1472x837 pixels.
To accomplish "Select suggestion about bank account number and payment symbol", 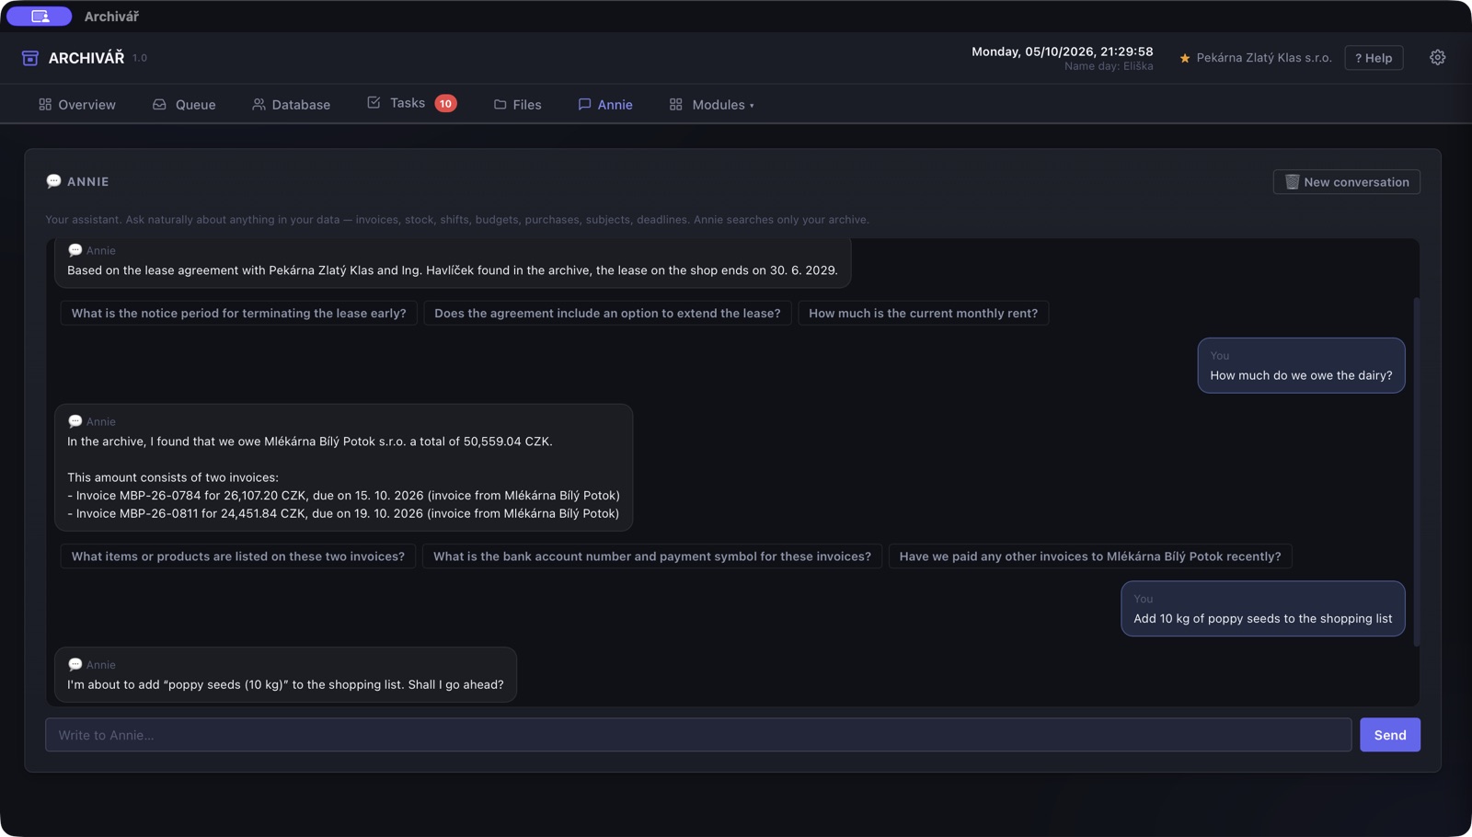I will (651, 556).
